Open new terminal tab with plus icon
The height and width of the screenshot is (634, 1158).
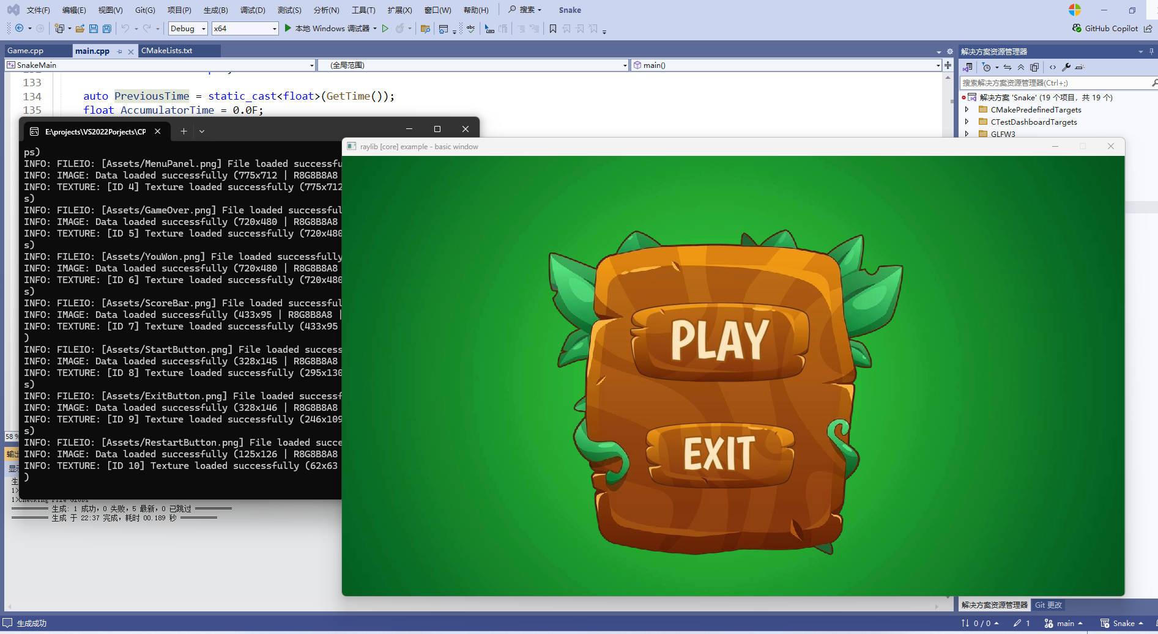point(184,131)
